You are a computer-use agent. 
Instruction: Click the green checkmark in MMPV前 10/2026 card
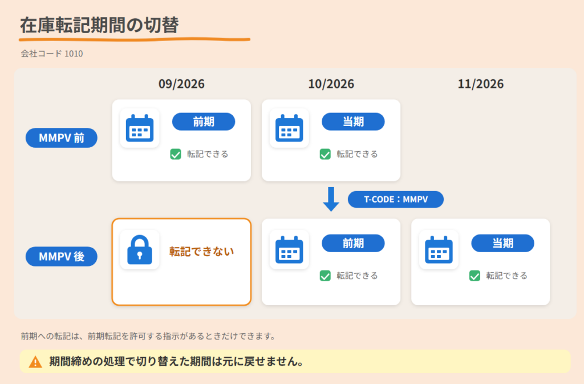tap(325, 154)
